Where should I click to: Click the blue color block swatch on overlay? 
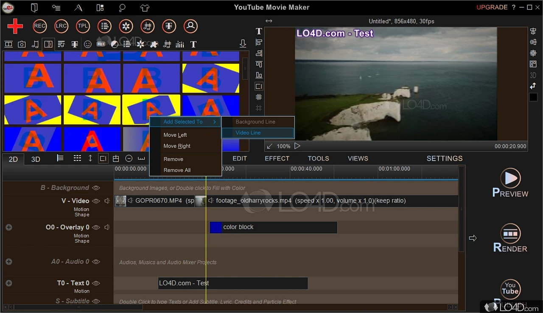216,227
